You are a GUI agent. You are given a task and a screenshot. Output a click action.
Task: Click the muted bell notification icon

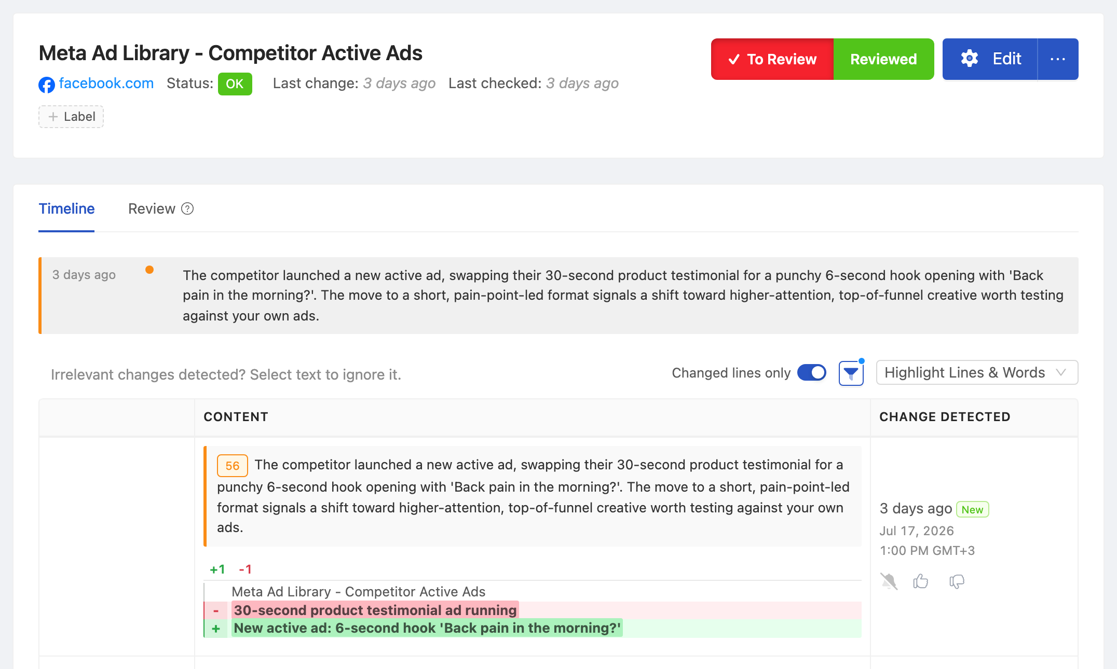(x=889, y=581)
